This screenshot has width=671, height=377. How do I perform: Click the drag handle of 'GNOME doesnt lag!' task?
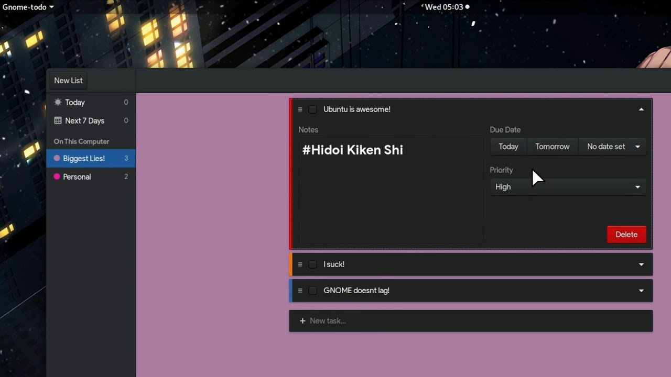point(300,291)
